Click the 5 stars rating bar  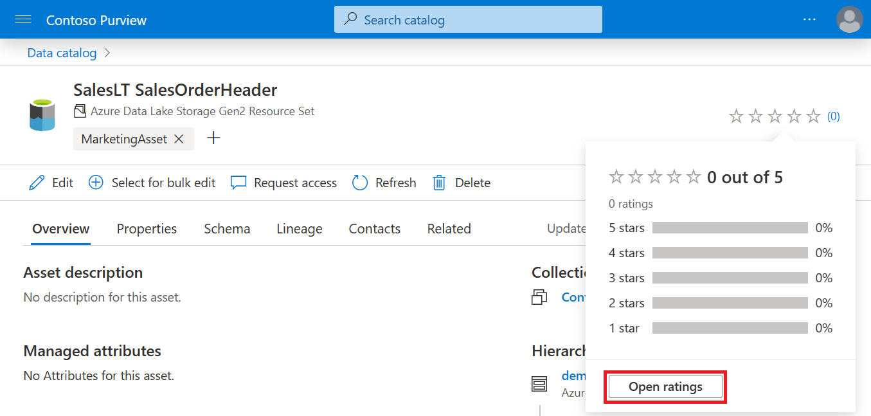click(x=730, y=228)
